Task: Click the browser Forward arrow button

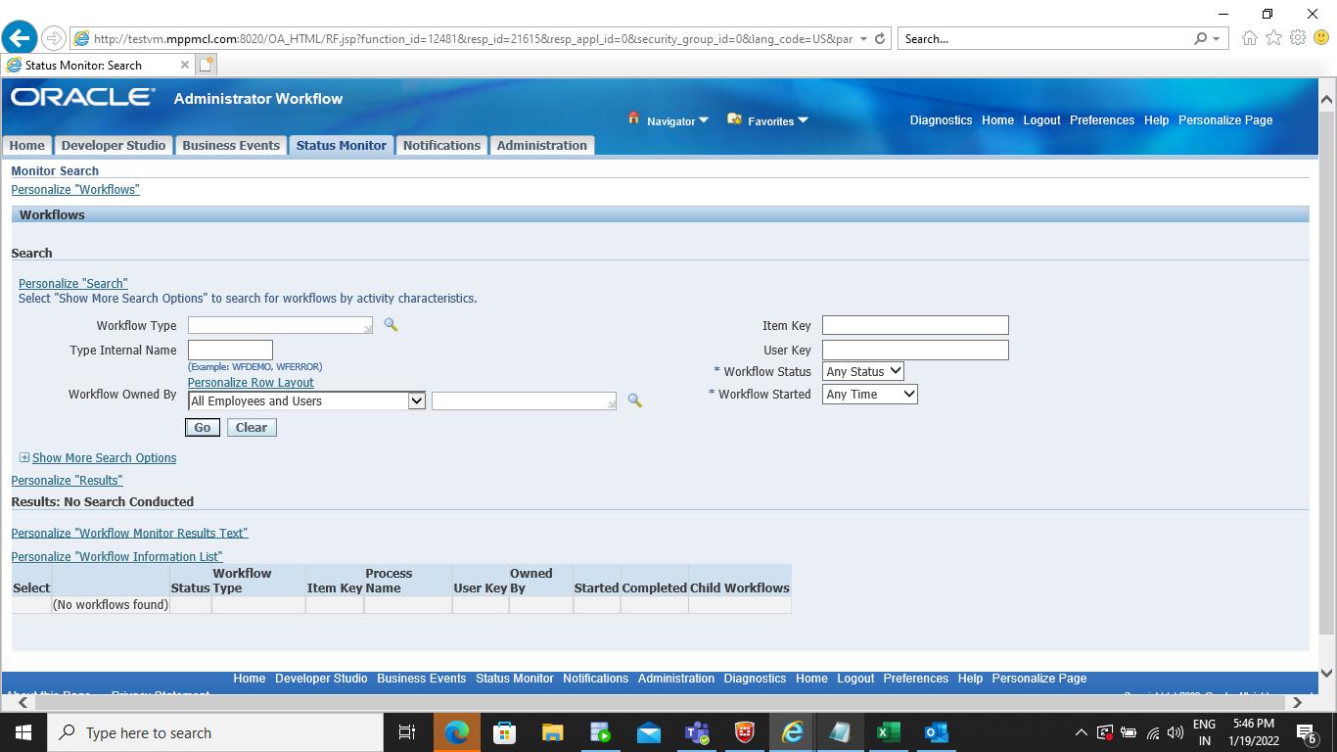Action: [x=54, y=38]
